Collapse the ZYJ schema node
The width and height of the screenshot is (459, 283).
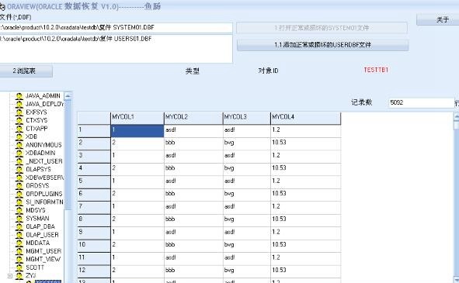[9, 276]
